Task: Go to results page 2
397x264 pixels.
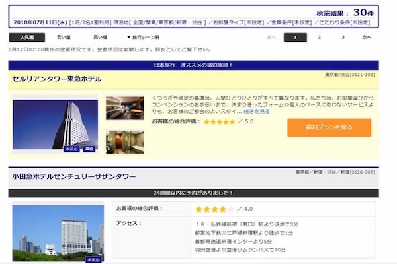Action: click(319, 38)
